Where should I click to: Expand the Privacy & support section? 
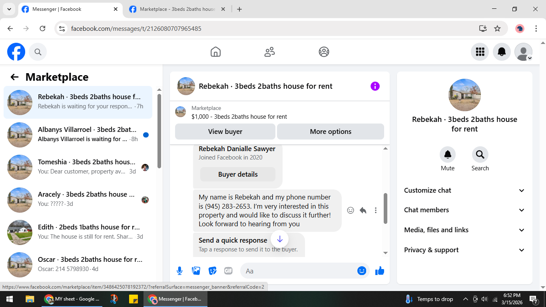click(x=464, y=250)
